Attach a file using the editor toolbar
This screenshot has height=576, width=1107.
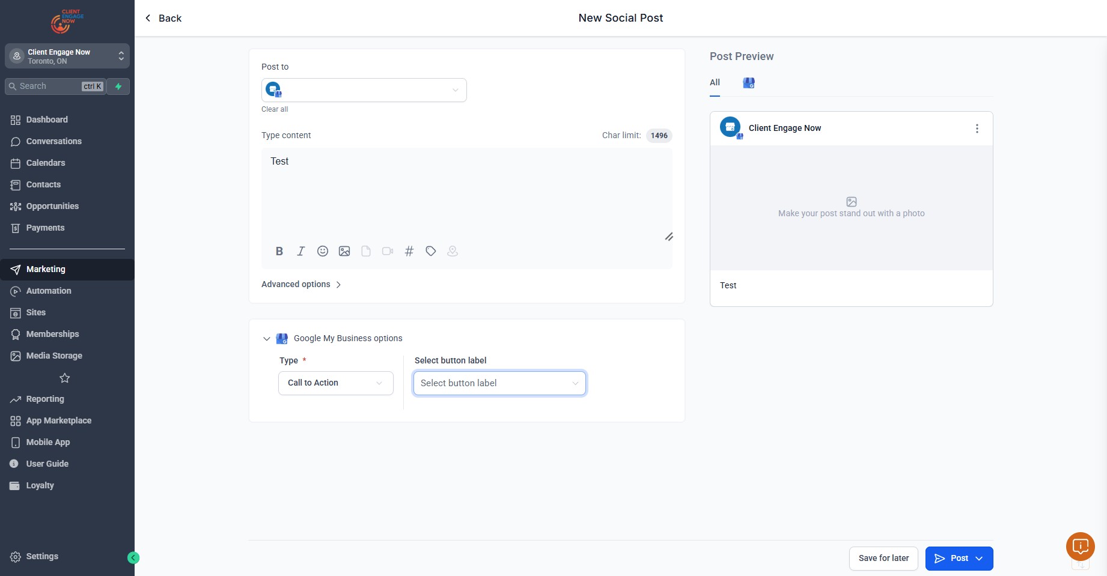(366, 251)
